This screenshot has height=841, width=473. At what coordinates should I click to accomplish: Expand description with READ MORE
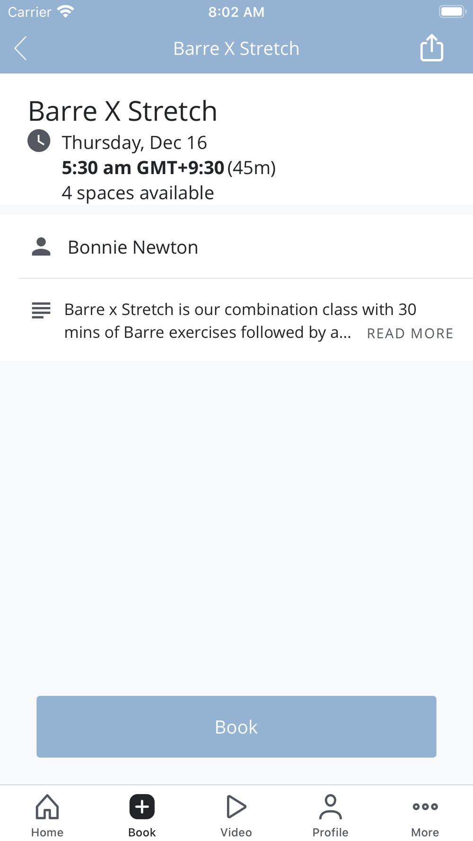(410, 333)
